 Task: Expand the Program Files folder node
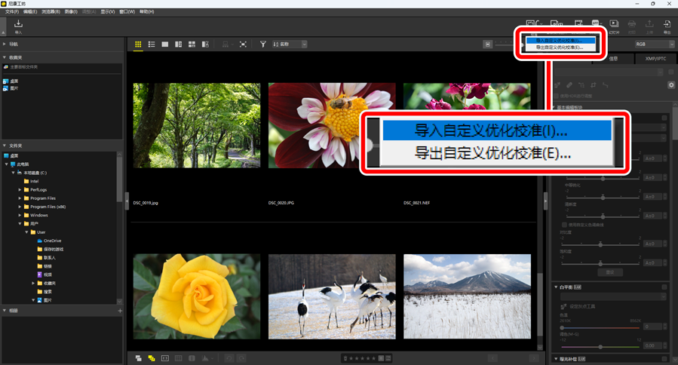click(20, 198)
